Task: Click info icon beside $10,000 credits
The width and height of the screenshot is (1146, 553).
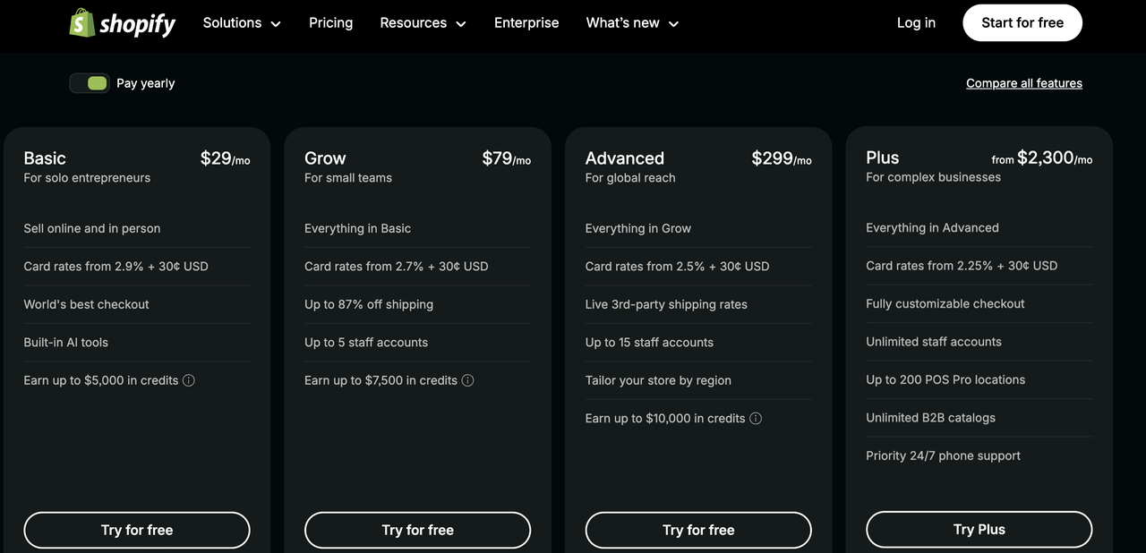Action: (756, 418)
